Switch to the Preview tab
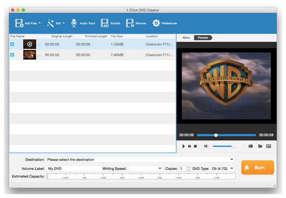Screen dimensions: 286x198 pos(203,38)
